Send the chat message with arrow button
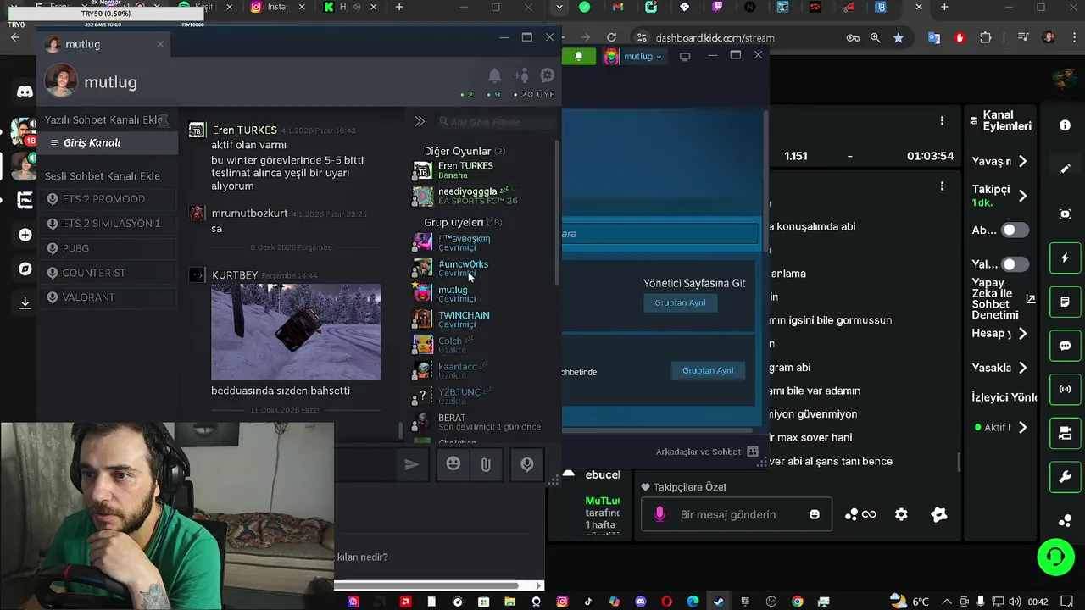 coord(411,464)
